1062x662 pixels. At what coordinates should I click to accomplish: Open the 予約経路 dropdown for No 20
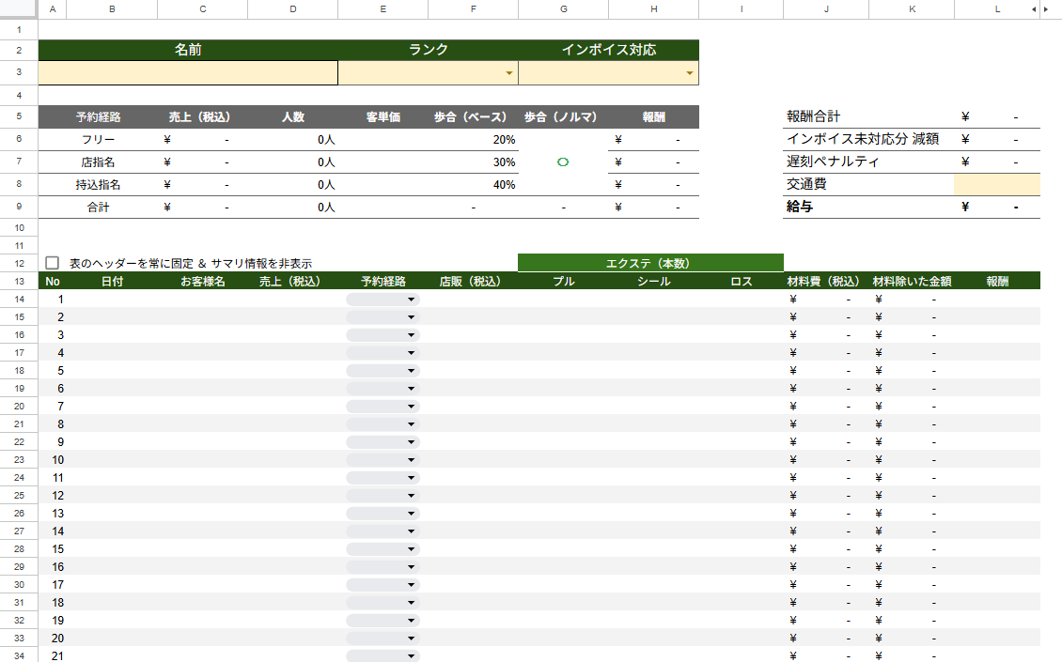pyautogui.click(x=411, y=639)
